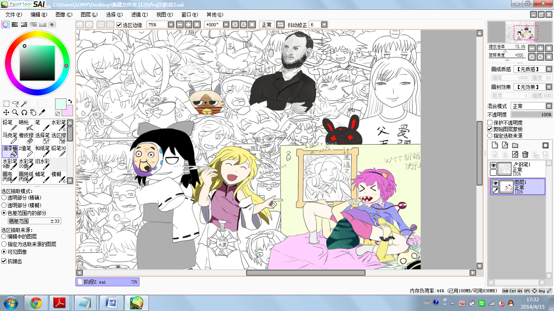Select the 水彩笔 watercolor brush
The image size is (554, 311).
tap(58, 125)
